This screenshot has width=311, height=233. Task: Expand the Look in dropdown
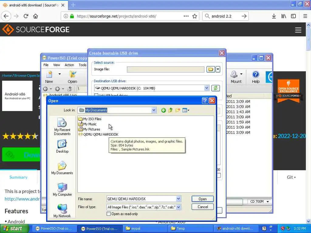click(x=154, y=110)
